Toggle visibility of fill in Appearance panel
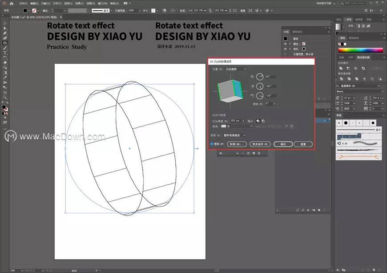 pyautogui.click(x=285, y=49)
